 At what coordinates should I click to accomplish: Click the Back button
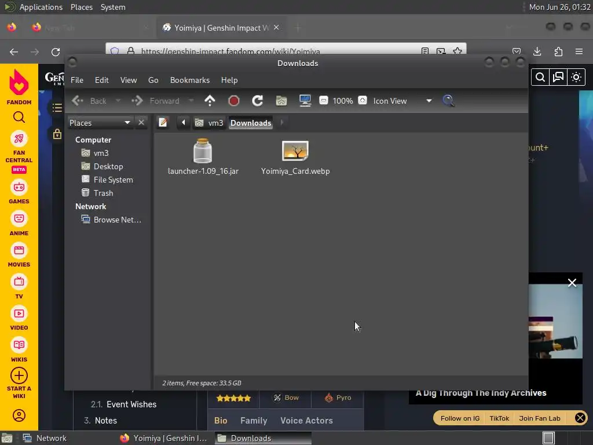[x=90, y=101]
